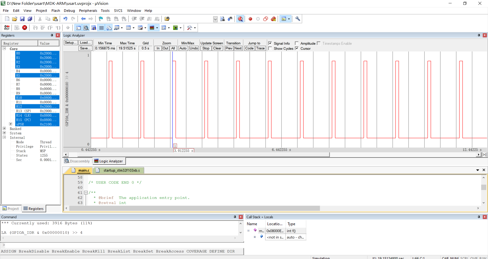Screen dimensions: 488x259
Task: Click the Load... button
Action: 85,43
